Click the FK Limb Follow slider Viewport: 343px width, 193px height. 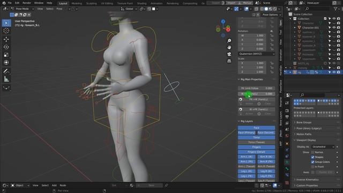click(256, 88)
